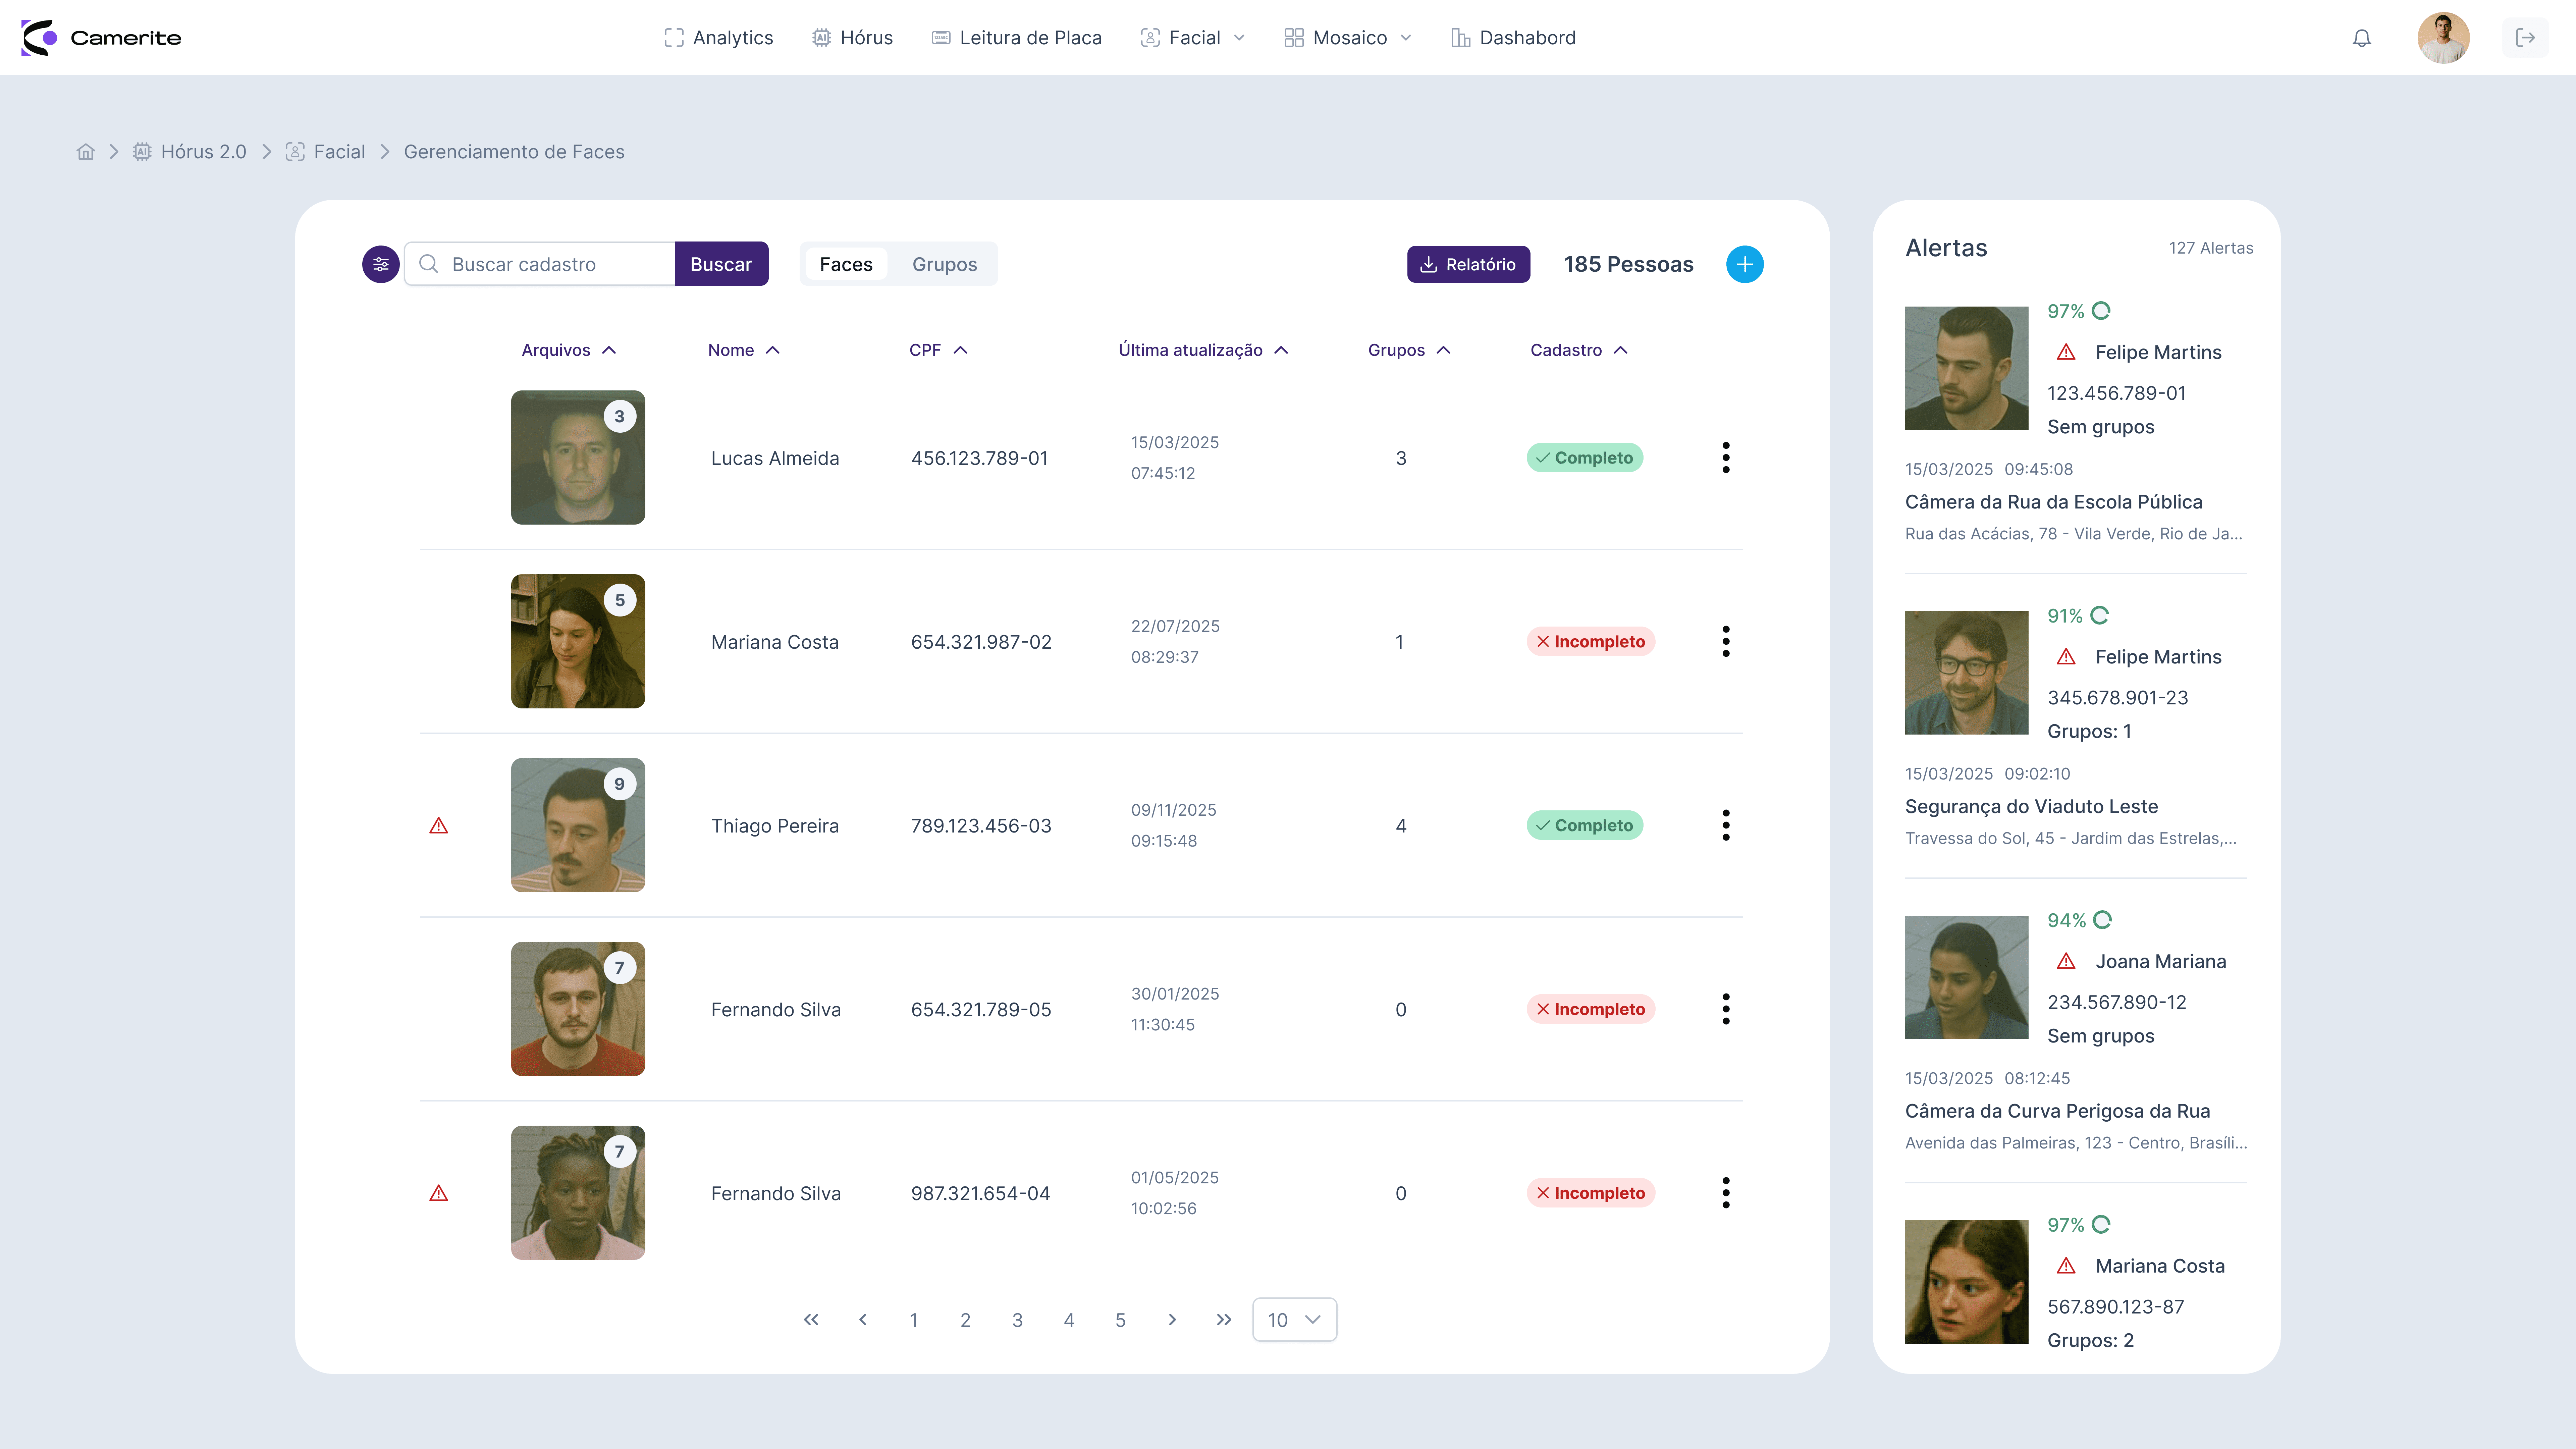This screenshot has width=2576, height=1449.
Task: Click the 127 Alertas count
Action: [2211, 248]
